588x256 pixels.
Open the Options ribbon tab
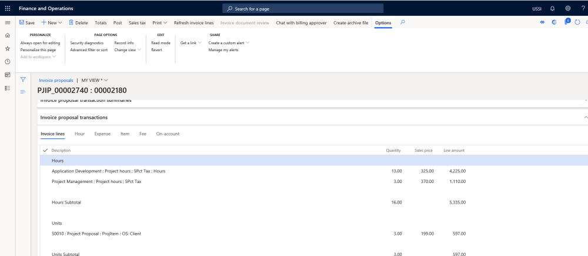pyautogui.click(x=383, y=22)
